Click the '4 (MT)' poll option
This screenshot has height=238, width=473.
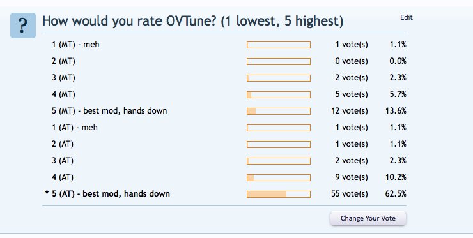tap(63, 94)
